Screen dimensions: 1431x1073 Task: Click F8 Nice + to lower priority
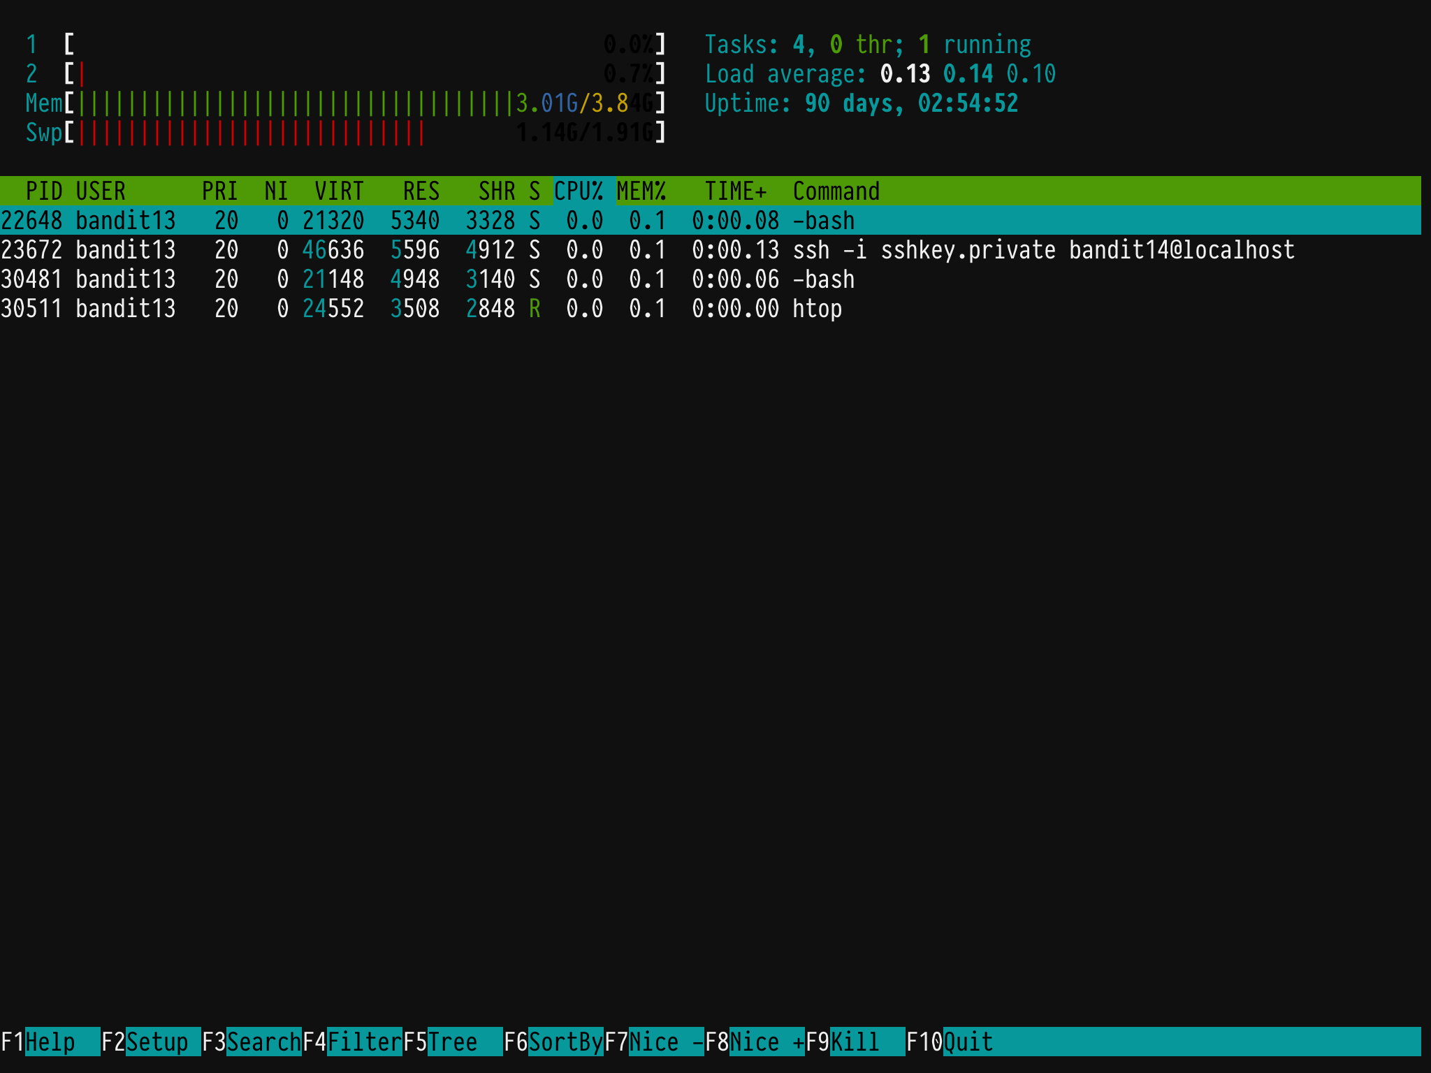tap(755, 1042)
